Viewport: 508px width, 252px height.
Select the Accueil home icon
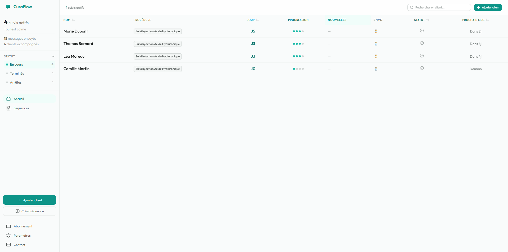pos(9,99)
